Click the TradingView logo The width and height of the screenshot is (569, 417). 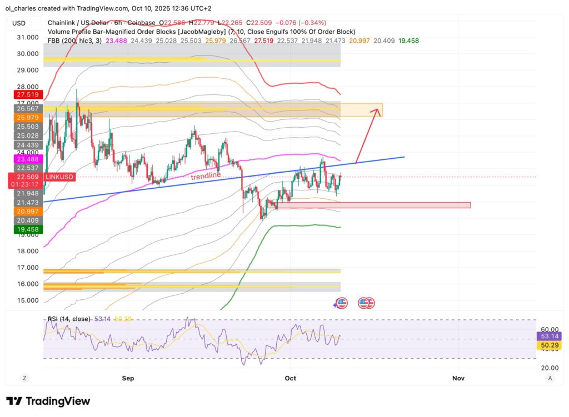click(48, 401)
